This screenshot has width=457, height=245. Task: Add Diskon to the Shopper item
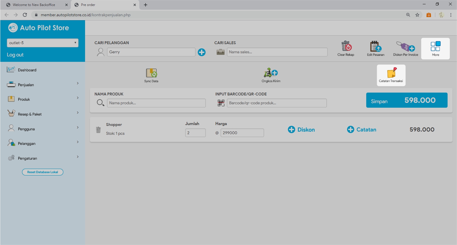301,130
